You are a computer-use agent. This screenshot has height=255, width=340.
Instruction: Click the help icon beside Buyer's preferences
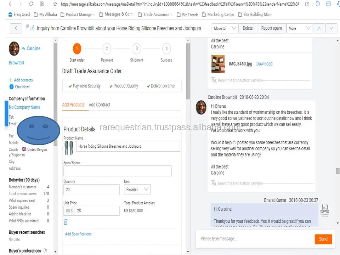[x=45, y=251]
